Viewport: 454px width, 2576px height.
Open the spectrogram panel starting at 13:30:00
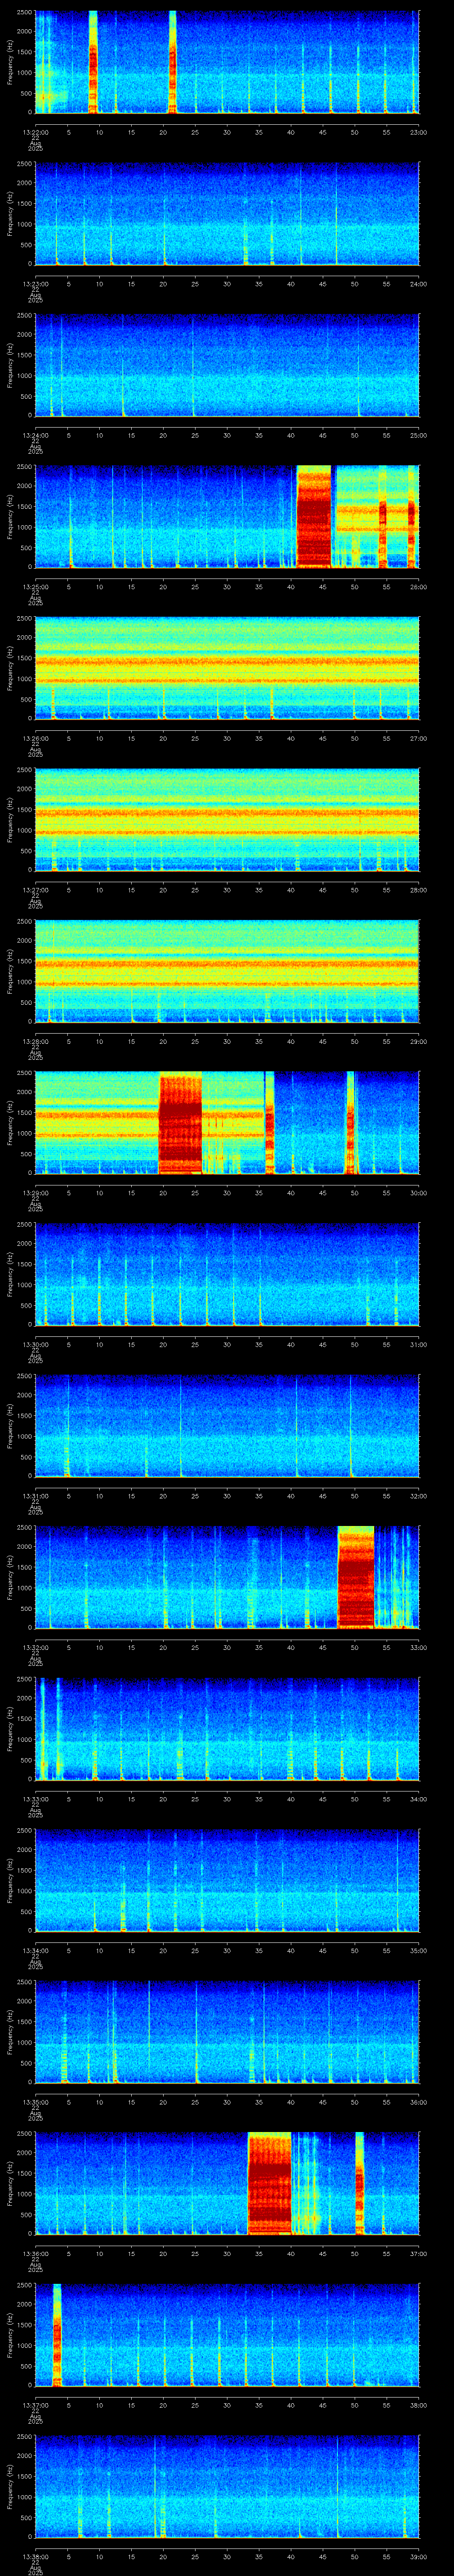pyautogui.click(x=227, y=1274)
